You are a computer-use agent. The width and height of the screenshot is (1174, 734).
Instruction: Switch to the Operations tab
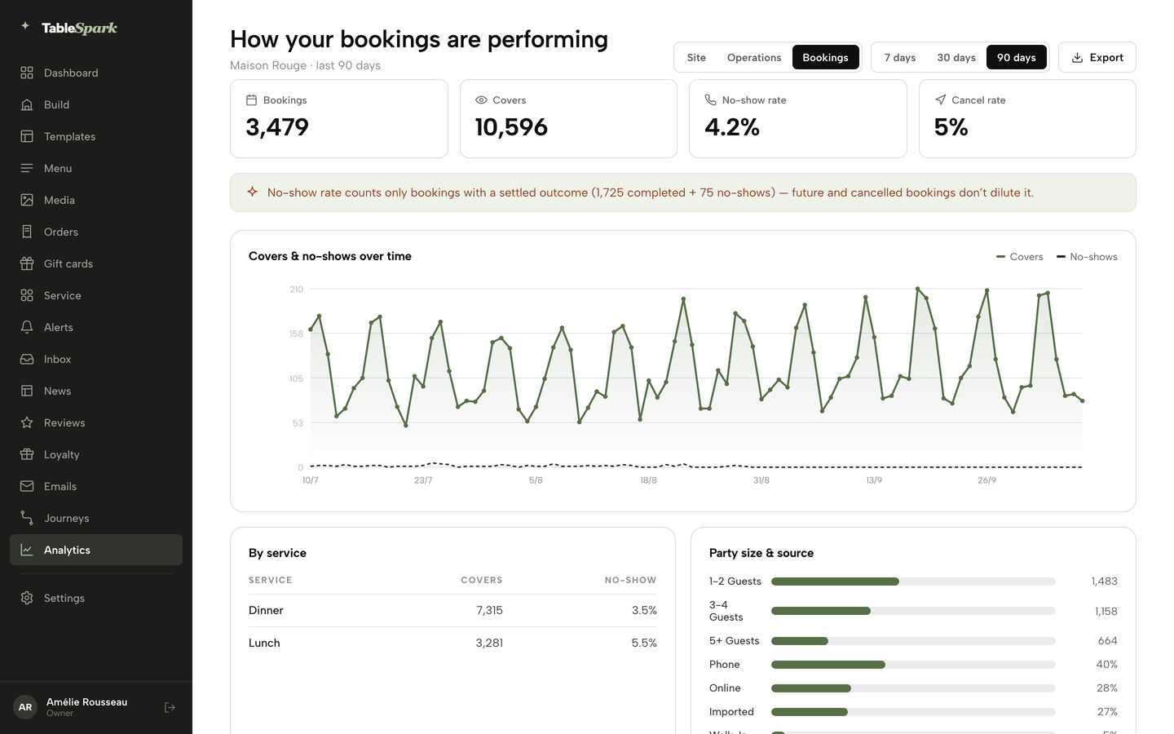pyautogui.click(x=754, y=57)
